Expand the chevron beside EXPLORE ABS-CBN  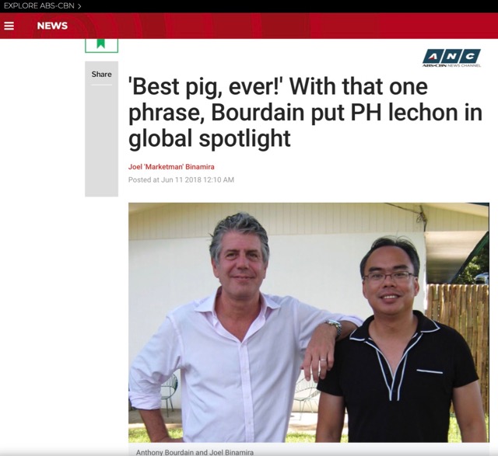point(79,6)
